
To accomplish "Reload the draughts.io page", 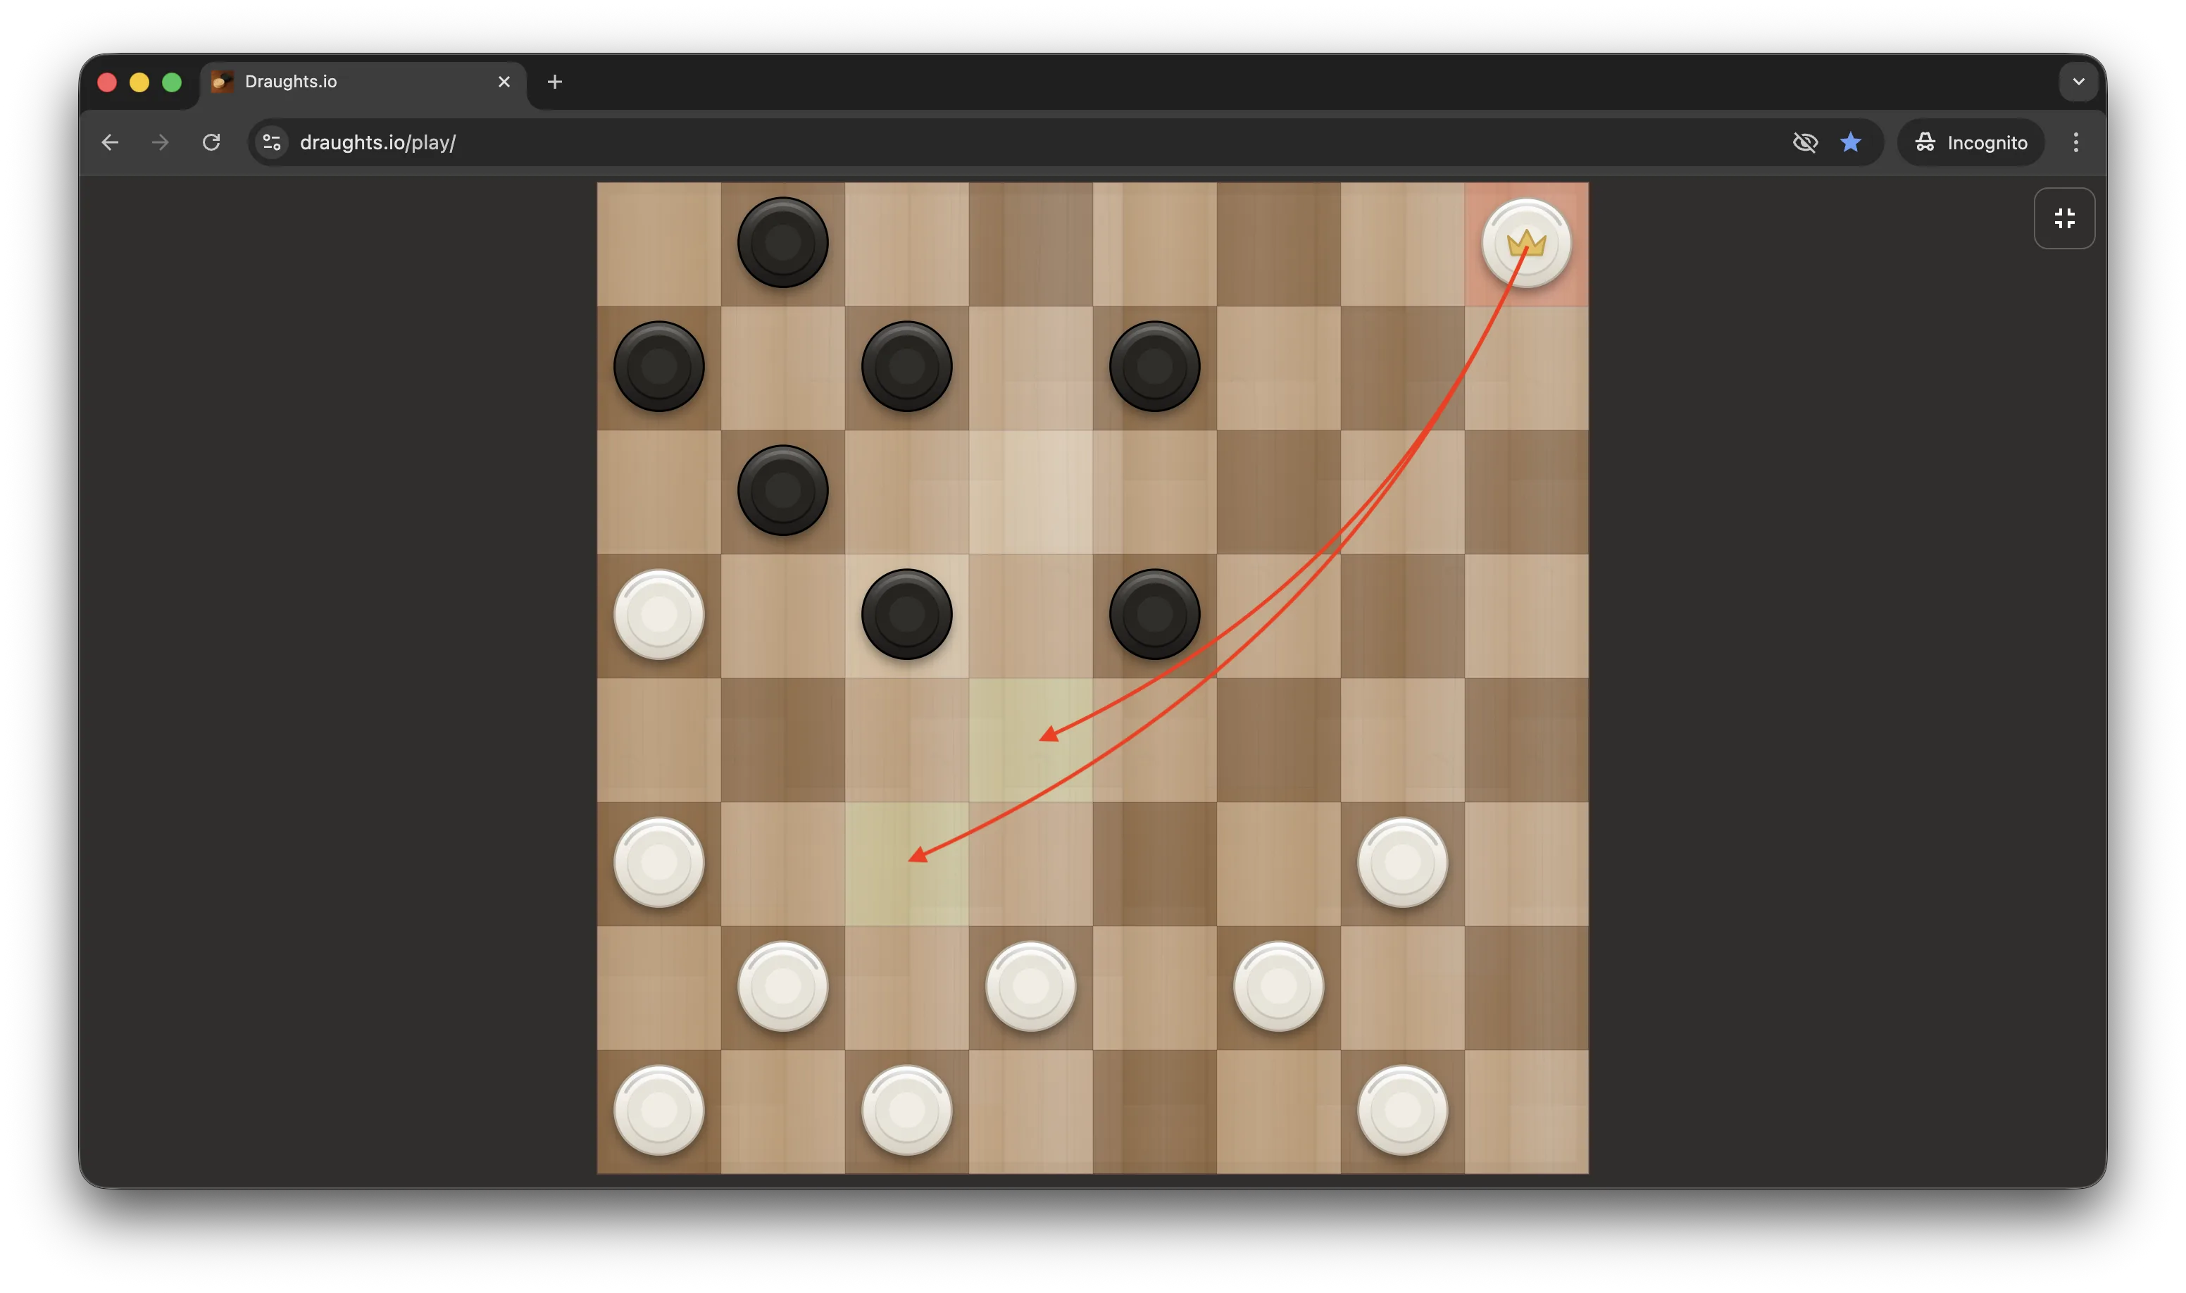I will (210, 142).
